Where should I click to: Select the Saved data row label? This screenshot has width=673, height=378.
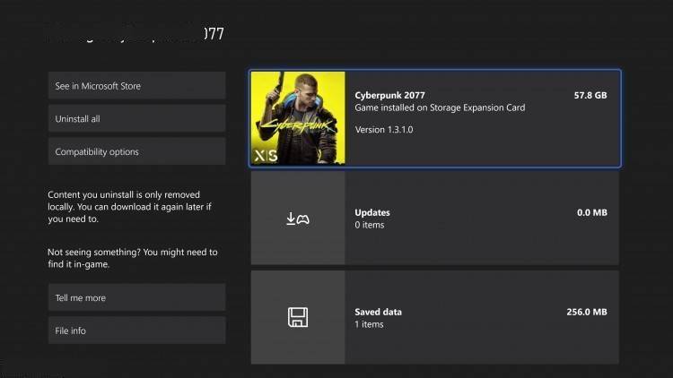(378, 312)
